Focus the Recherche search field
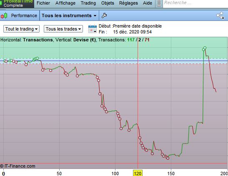The image size is (228, 176). (195, 3)
